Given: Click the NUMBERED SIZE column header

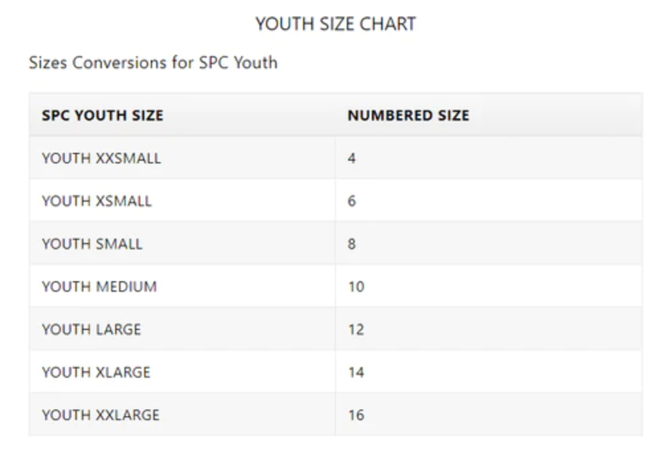Looking at the screenshot, I should pyautogui.click(x=408, y=115).
